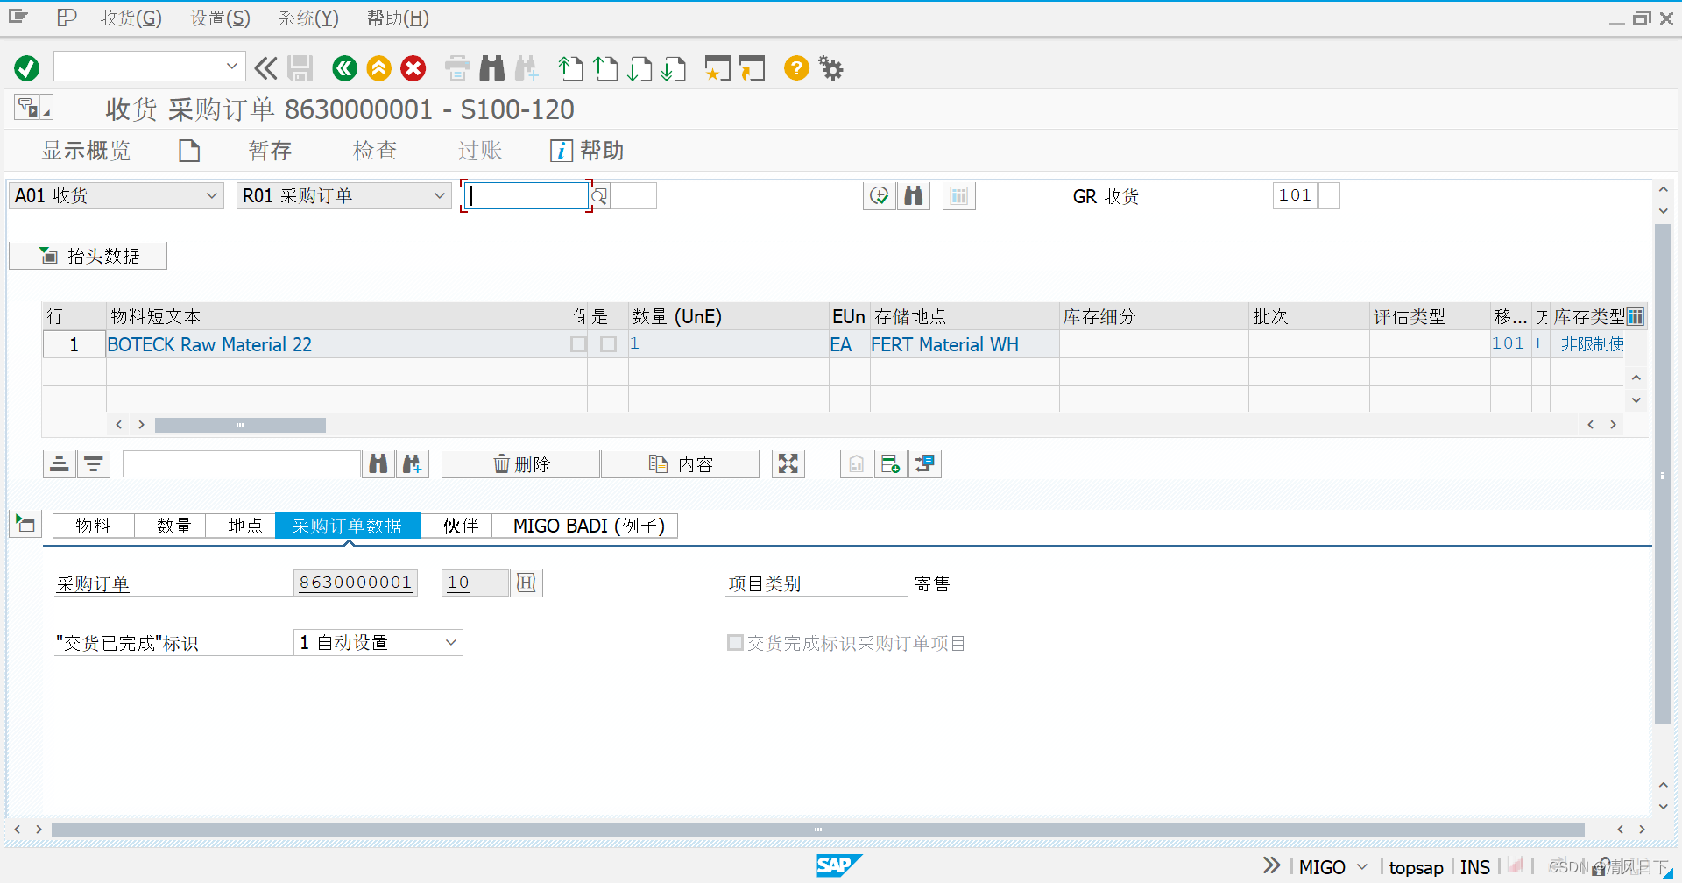Collapse the 抬头数据 header data section
Image resolution: width=1682 pixels, height=883 pixels.
coord(88,256)
